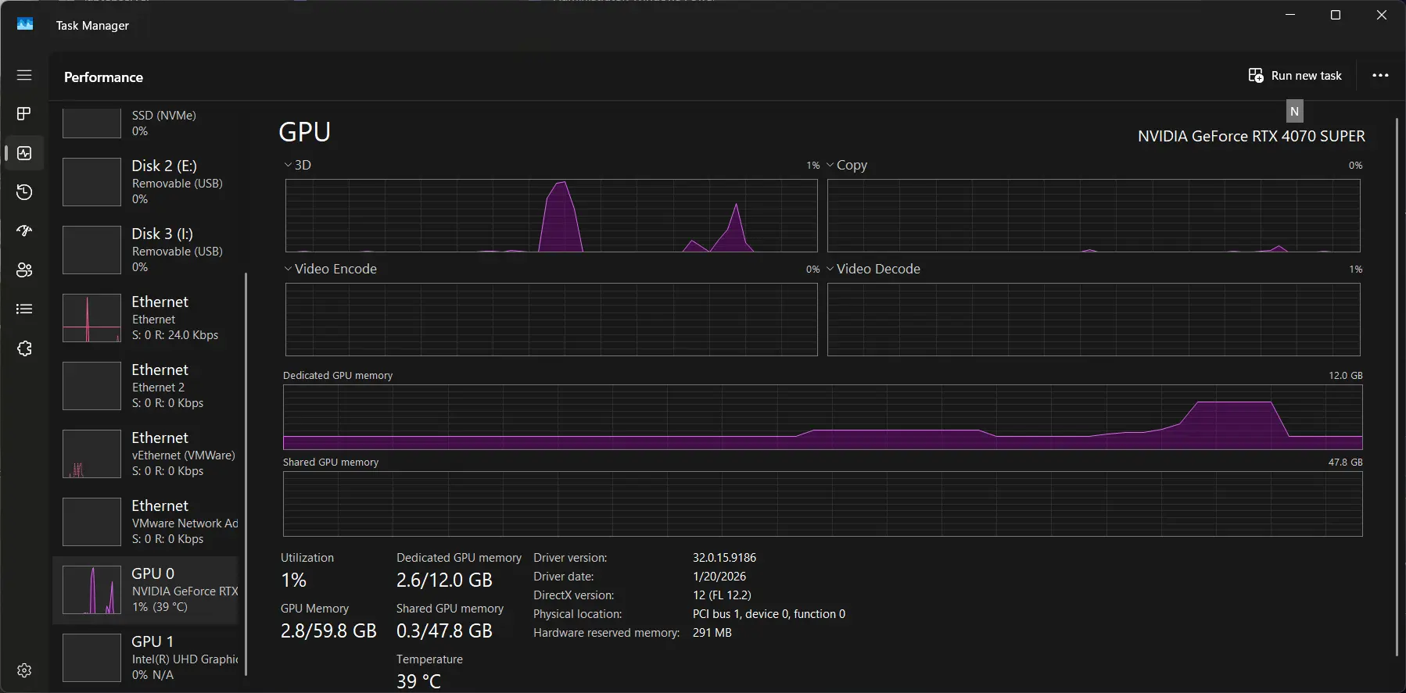Open the three-dot more options menu
The width and height of the screenshot is (1406, 693).
click(x=1380, y=76)
